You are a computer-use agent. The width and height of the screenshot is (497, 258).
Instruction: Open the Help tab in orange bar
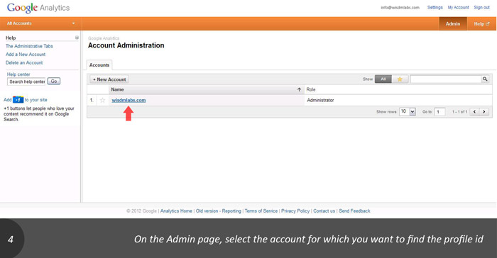click(x=481, y=23)
